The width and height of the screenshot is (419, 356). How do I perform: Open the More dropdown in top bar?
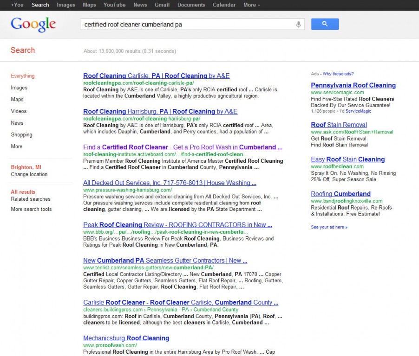point(251,5)
